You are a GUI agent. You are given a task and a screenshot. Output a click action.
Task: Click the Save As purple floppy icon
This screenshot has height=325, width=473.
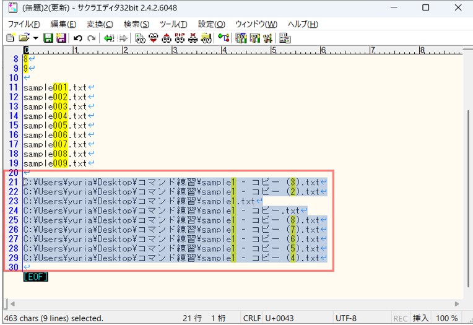coord(61,38)
